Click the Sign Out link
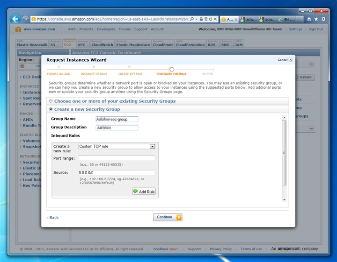Screen dimensions: 337x262 click(315, 29)
